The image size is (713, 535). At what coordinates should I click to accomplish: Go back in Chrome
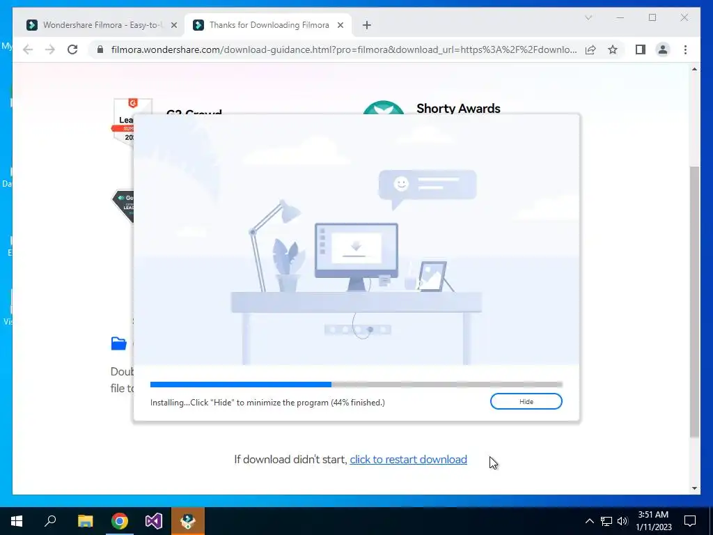coord(28,49)
